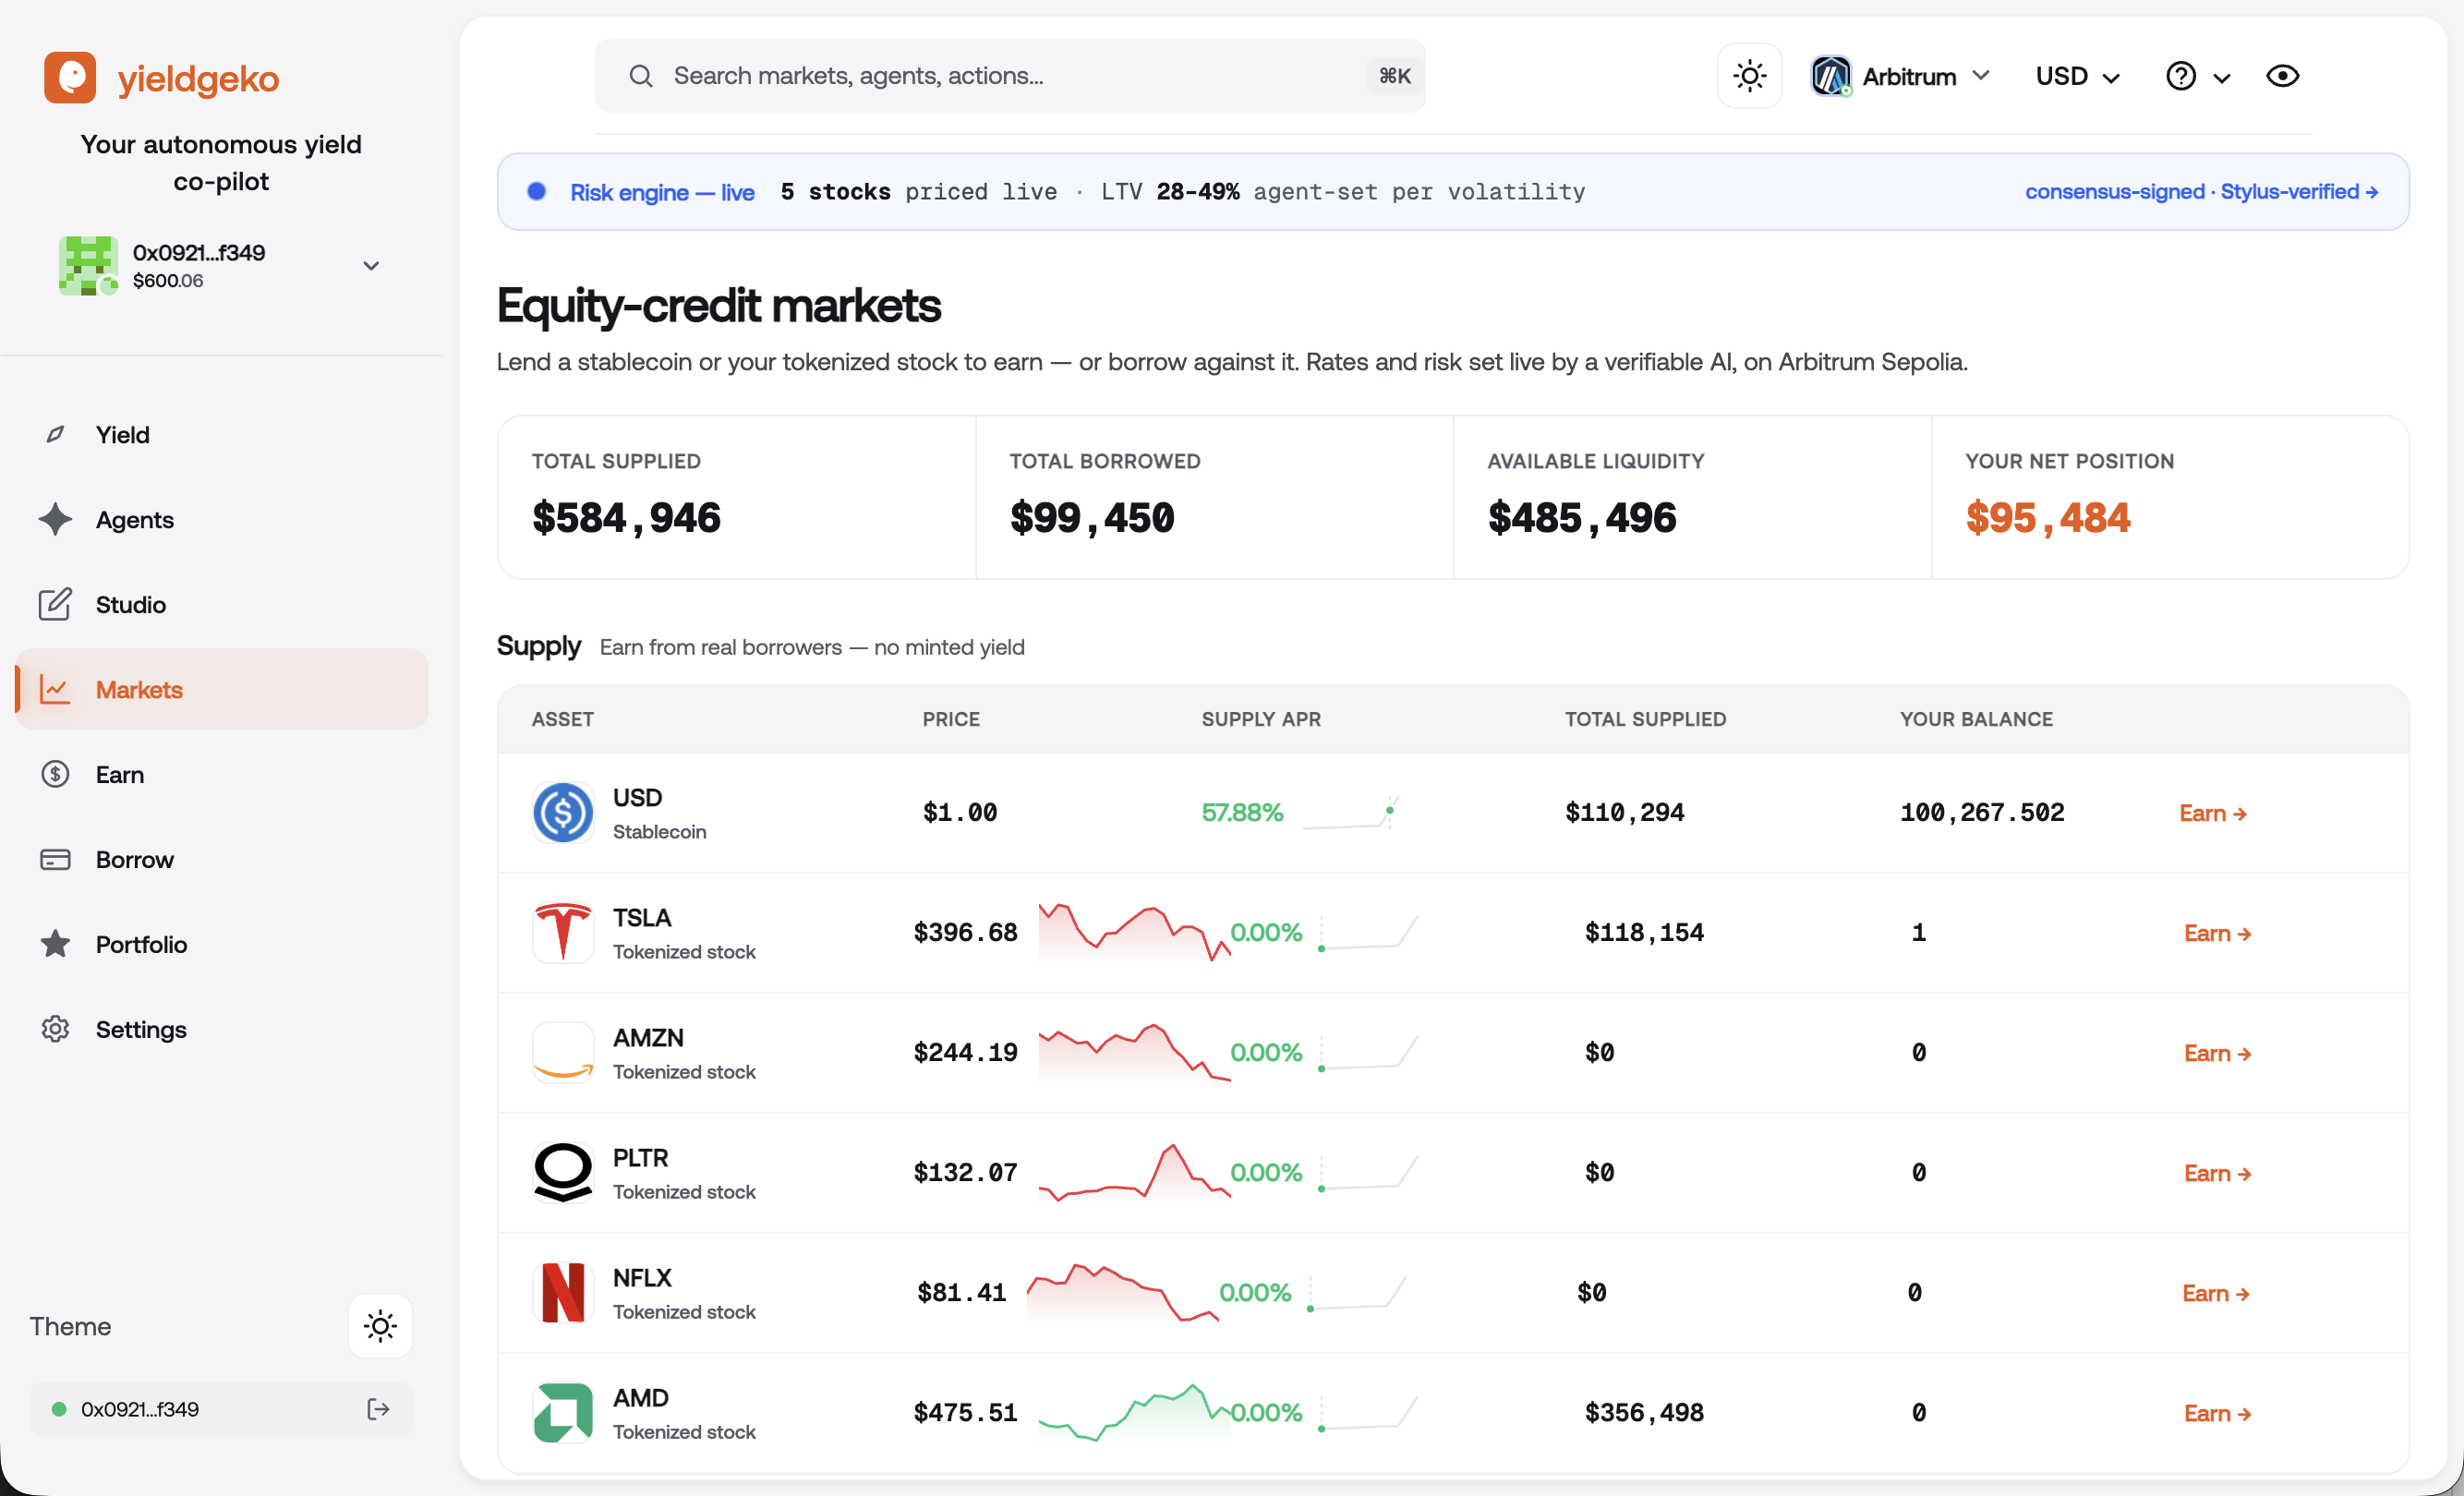Viewport: 2464px width, 1496px height.
Task: Expand the help menu chevron
Action: (x=2222, y=78)
